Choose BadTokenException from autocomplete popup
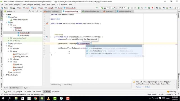 click(x=114, y=51)
